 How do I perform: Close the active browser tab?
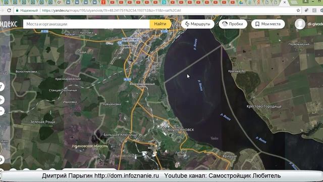tap(285, 2)
